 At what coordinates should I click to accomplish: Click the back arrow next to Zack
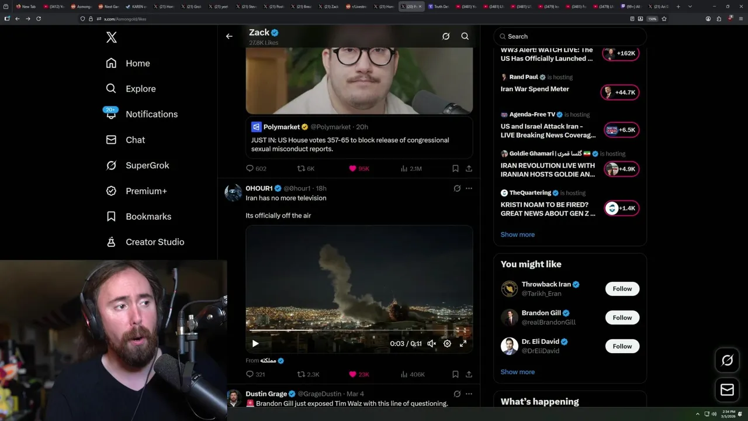click(x=229, y=36)
